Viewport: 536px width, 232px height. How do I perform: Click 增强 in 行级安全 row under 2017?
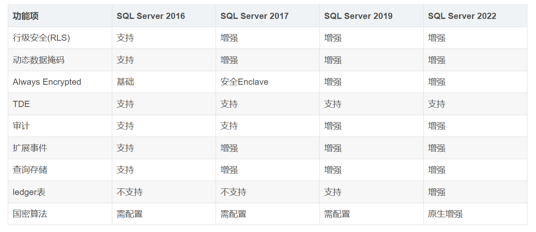pos(229,38)
